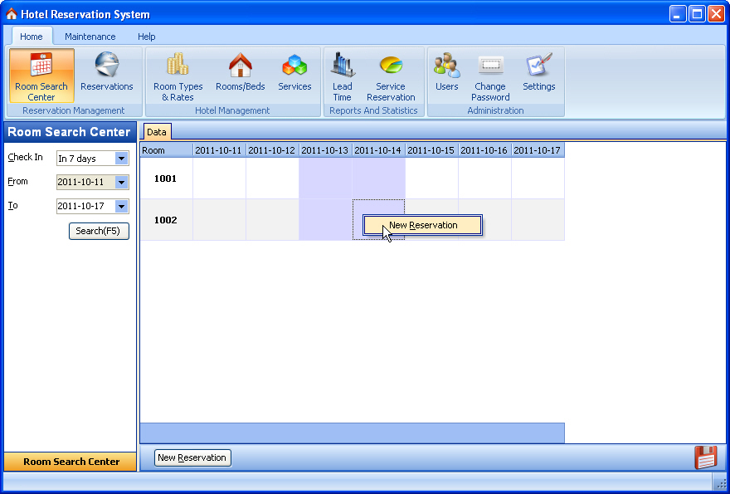
Task: Open the To date picker dropdown
Action: [x=122, y=207]
